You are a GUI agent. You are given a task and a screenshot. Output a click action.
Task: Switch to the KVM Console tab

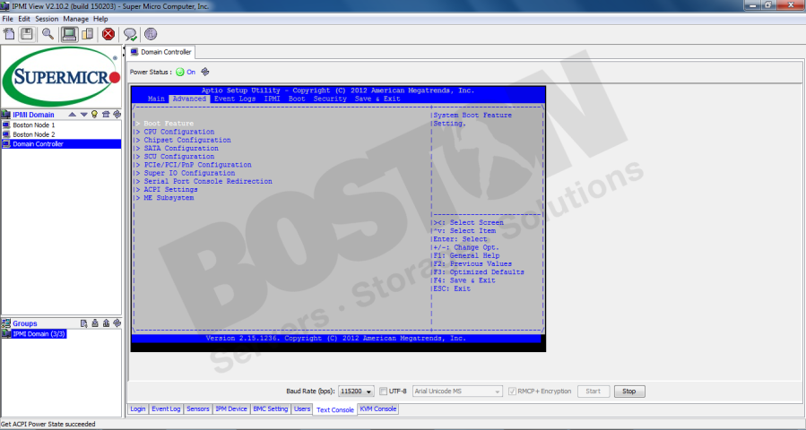(378, 408)
